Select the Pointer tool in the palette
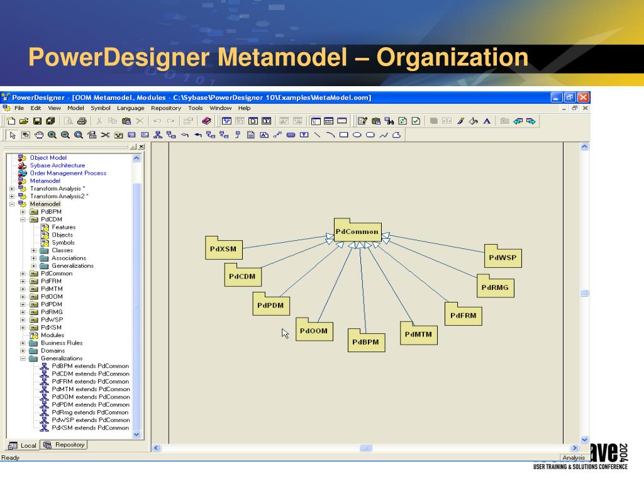 pos(13,135)
